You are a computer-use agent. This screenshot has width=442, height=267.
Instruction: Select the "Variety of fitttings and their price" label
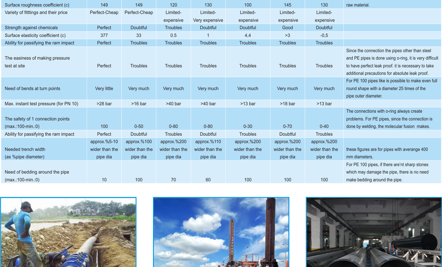pos(36,12)
